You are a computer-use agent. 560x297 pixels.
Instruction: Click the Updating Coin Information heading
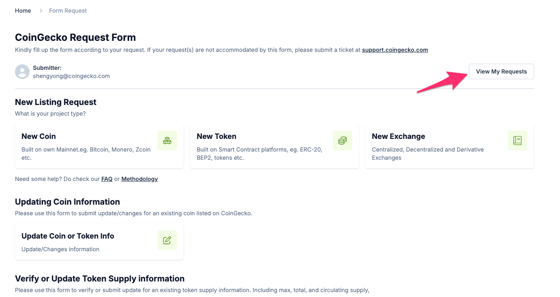[67, 202]
